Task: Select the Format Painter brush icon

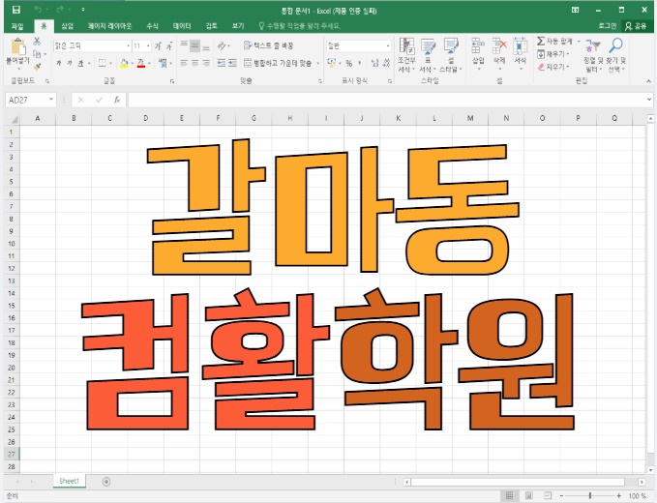Action: pyautogui.click(x=37, y=67)
